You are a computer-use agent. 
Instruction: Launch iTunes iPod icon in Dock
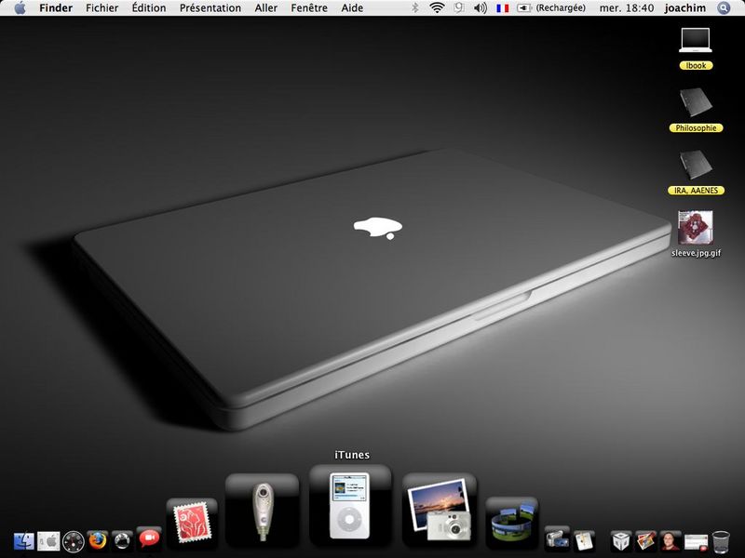(x=350, y=506)
